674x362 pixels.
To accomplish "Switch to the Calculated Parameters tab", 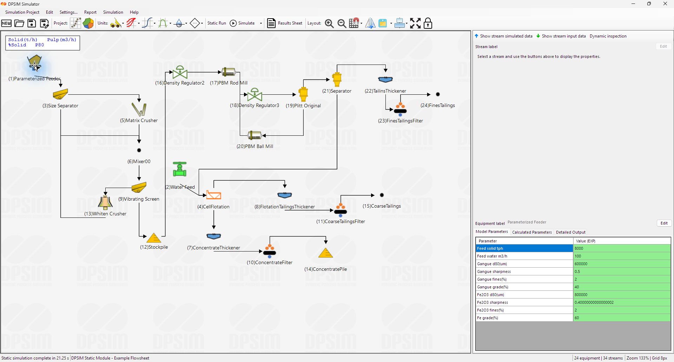I will 532,232.
